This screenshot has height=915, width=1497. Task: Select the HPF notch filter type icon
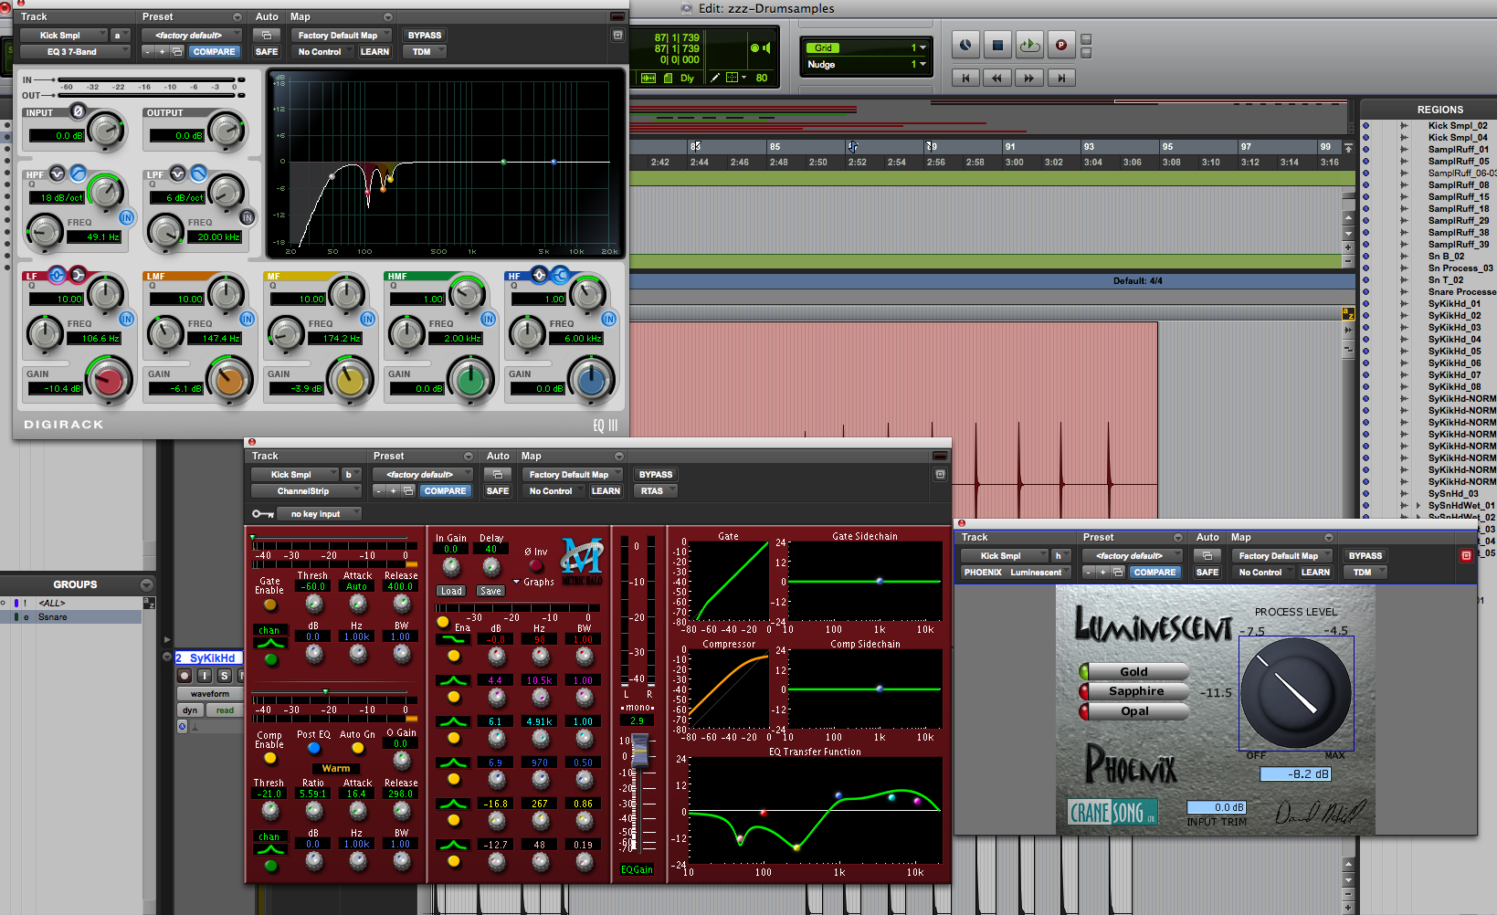(58, 174)
